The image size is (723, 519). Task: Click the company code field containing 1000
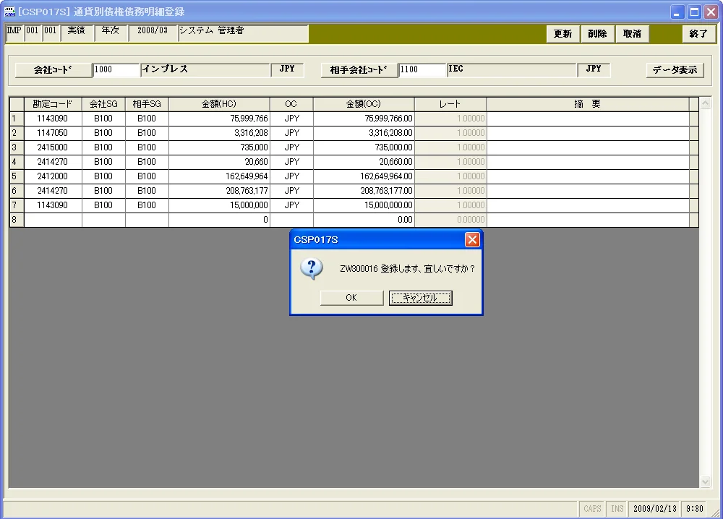tap(116, 69)
